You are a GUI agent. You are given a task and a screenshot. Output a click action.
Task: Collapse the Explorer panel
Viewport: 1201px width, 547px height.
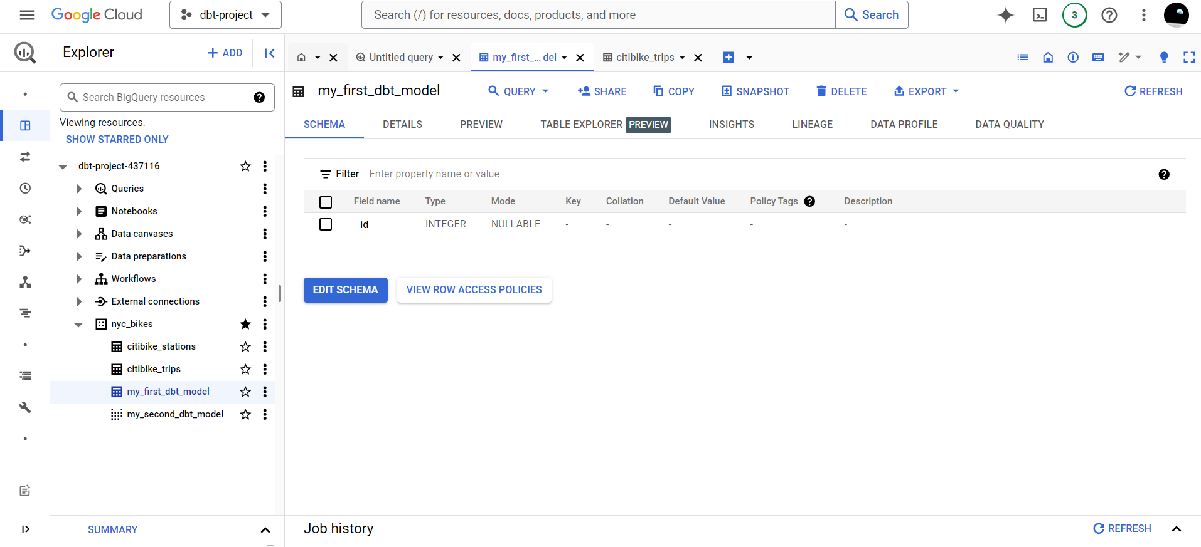pyautogui.click(x=270, y=53)
